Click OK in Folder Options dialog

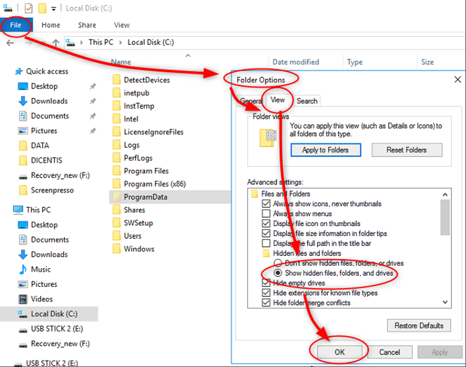340,352
